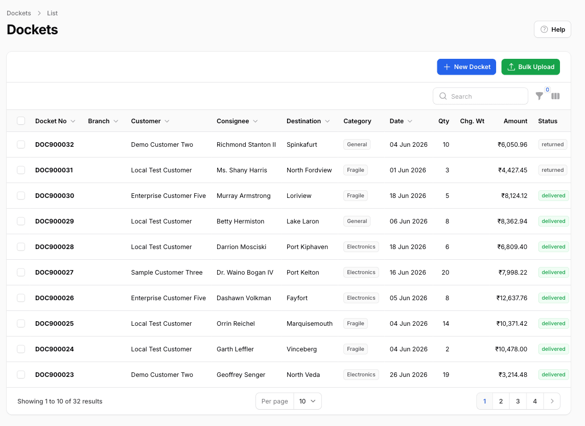Click the Bulk Upload button
This screenshot has width=585, height=426.
[530, 67]
